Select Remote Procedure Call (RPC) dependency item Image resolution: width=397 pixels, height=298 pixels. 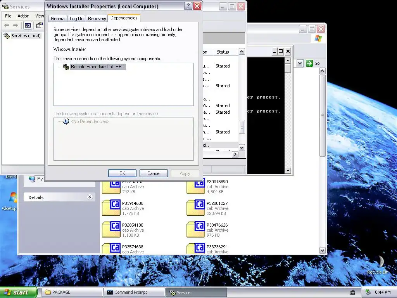point(98,67)
